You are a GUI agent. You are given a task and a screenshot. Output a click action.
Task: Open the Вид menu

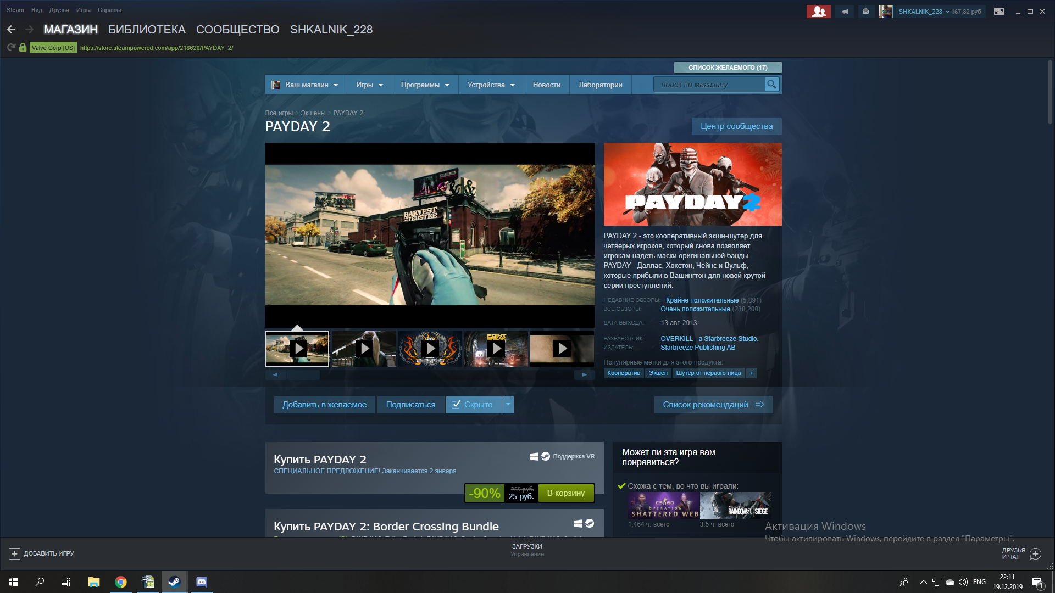(37, 10)
